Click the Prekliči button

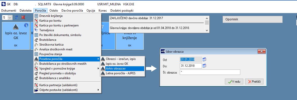[254, 82]
